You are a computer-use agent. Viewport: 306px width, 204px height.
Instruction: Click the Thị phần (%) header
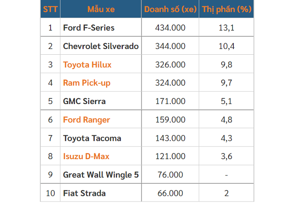point(226,9)
